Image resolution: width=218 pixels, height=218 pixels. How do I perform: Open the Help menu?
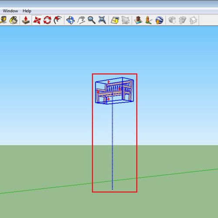coord(27,11)
